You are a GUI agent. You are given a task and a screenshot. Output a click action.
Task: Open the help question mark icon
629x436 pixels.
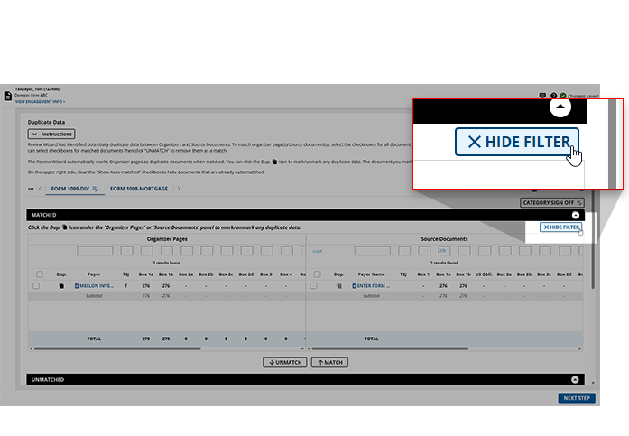point(553,96)
